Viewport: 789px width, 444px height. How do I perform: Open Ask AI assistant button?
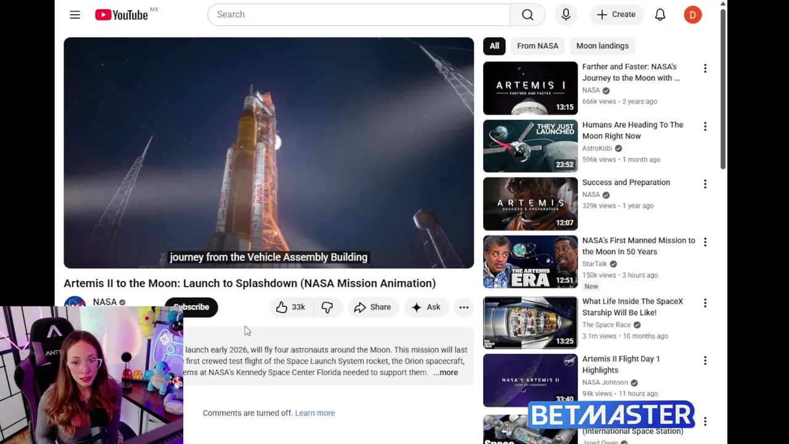(x=426, y=307)
